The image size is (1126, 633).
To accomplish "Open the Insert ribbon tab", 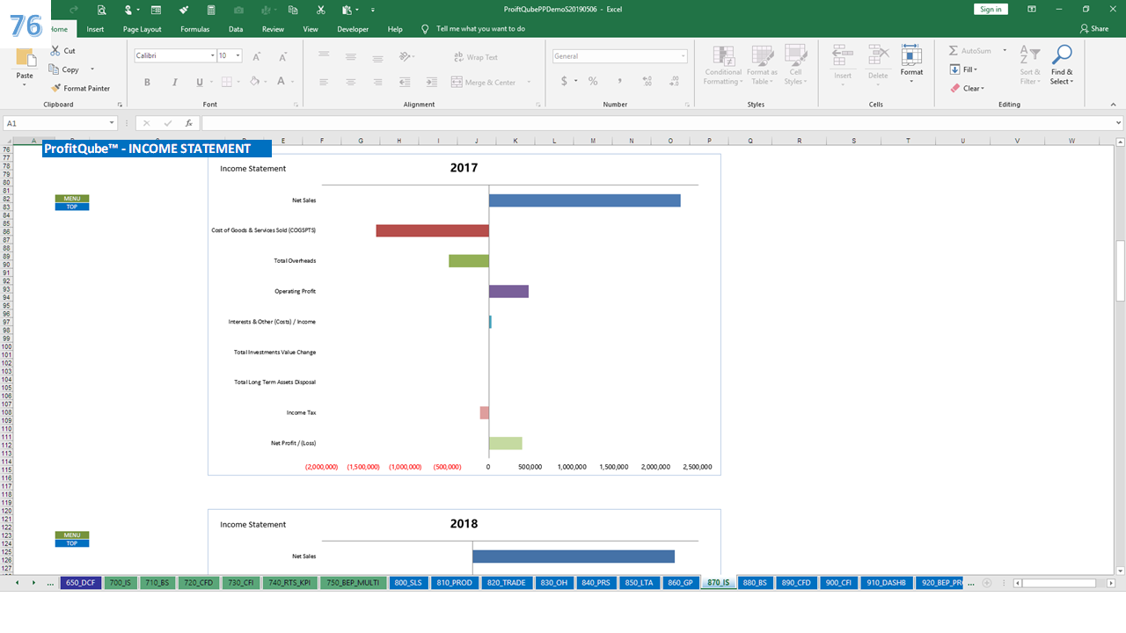I will tap(95, 29).
